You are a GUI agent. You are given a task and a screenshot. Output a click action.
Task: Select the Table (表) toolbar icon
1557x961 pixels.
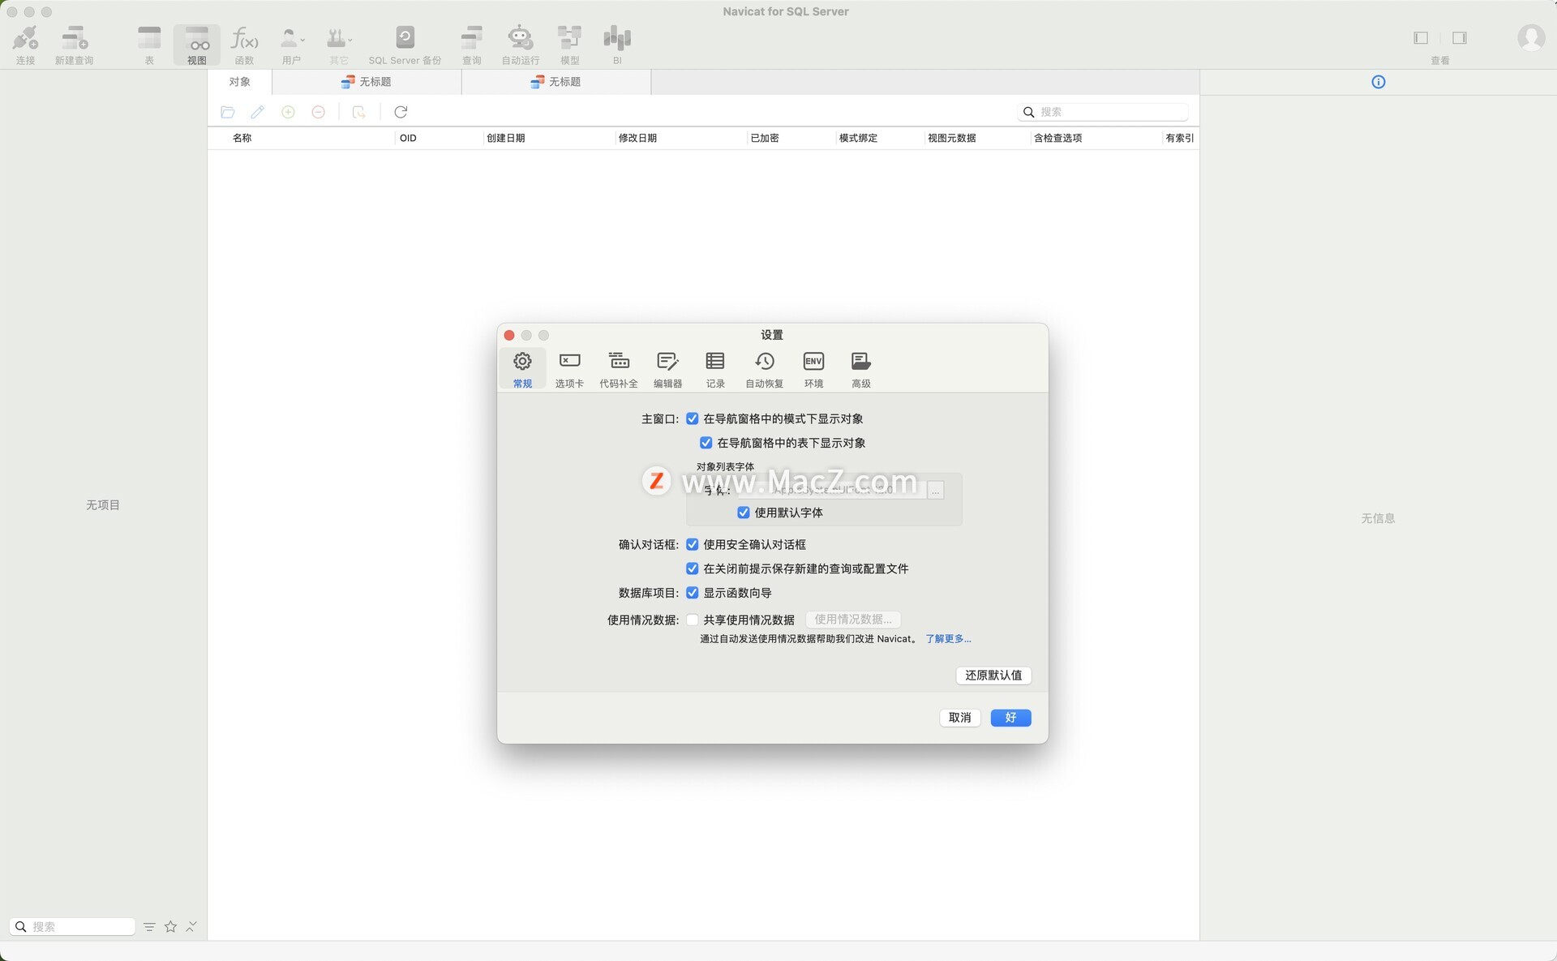149,45
